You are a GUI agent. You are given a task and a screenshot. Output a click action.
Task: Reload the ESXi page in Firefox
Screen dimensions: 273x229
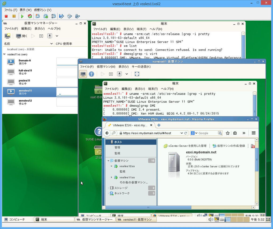pyautogui.click(x=186, y=133)
